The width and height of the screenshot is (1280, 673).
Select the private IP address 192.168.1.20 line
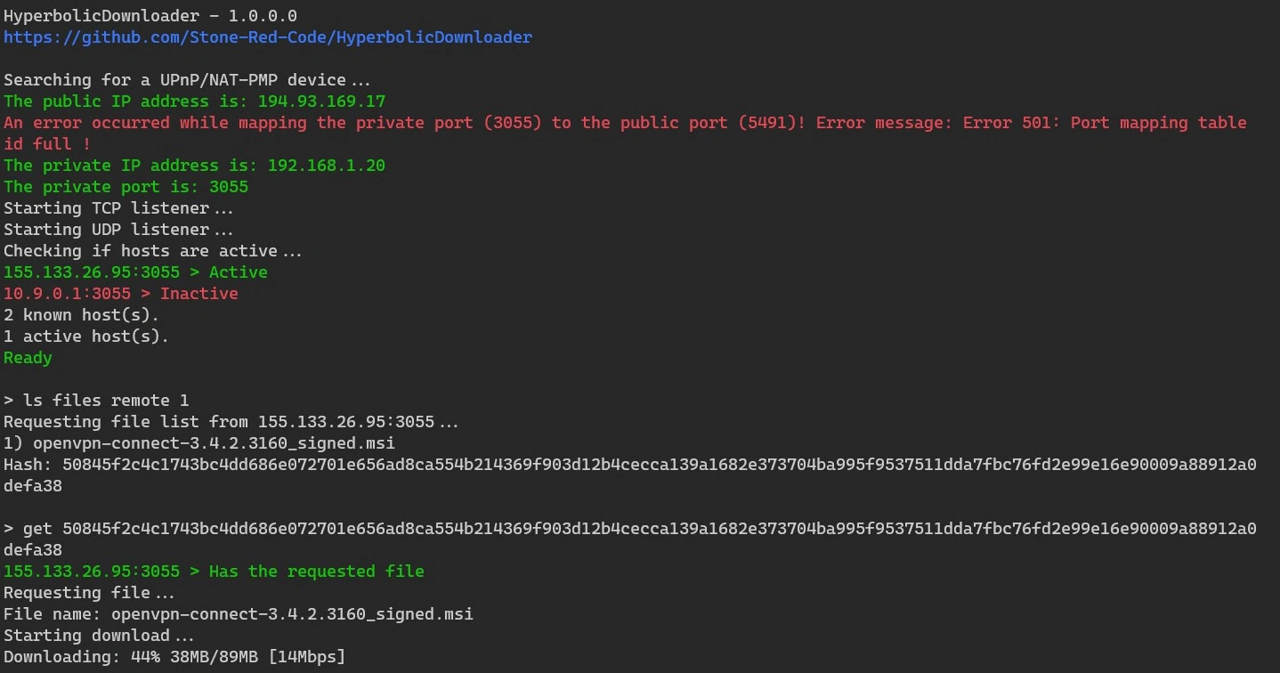194,166
